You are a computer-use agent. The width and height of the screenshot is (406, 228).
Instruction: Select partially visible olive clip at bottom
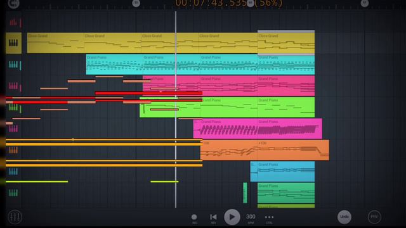(x=286, y=206)
